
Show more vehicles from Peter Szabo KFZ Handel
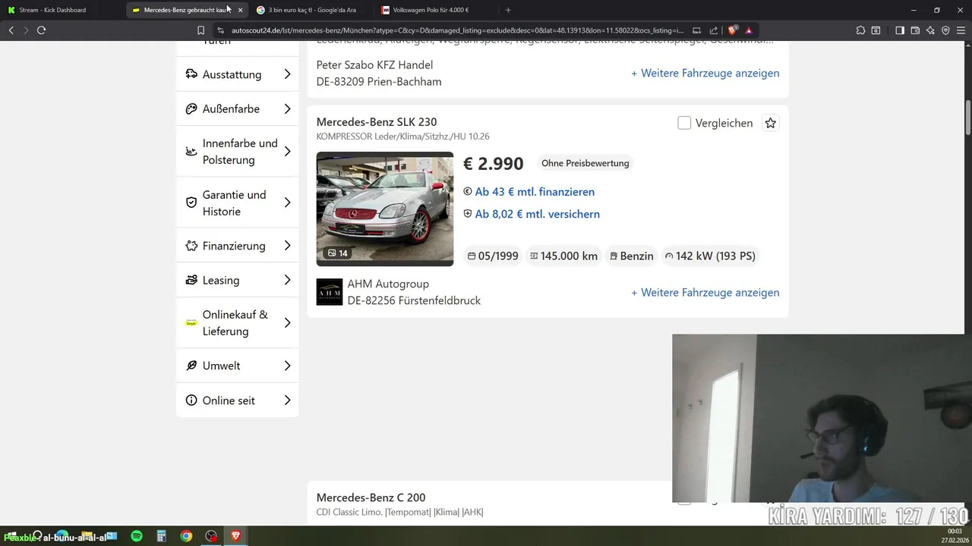pos(705,74)
